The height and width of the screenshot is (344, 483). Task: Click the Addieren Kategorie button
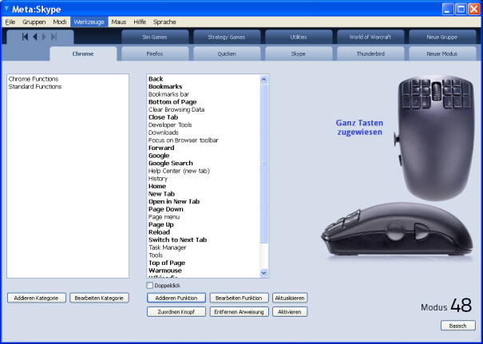(x=37, y=298)
